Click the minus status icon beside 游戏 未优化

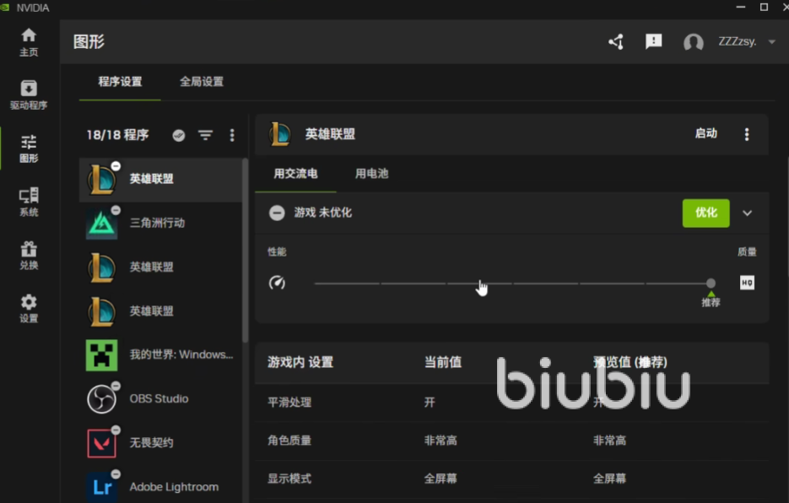pos(277,214)
